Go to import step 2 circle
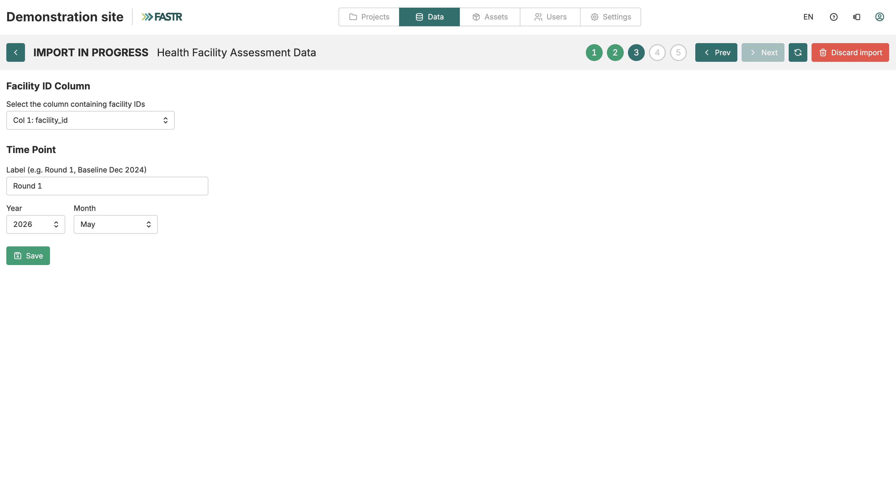 615,53
